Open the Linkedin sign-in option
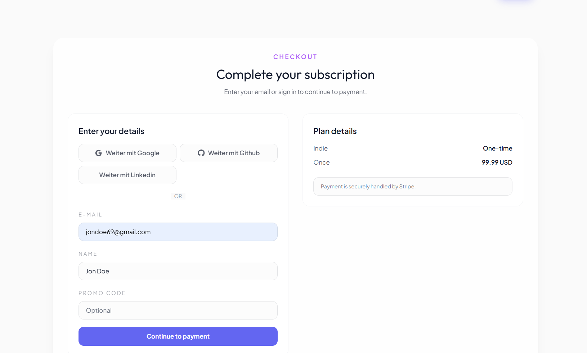The image size is (587, 353). click(127, 175)
